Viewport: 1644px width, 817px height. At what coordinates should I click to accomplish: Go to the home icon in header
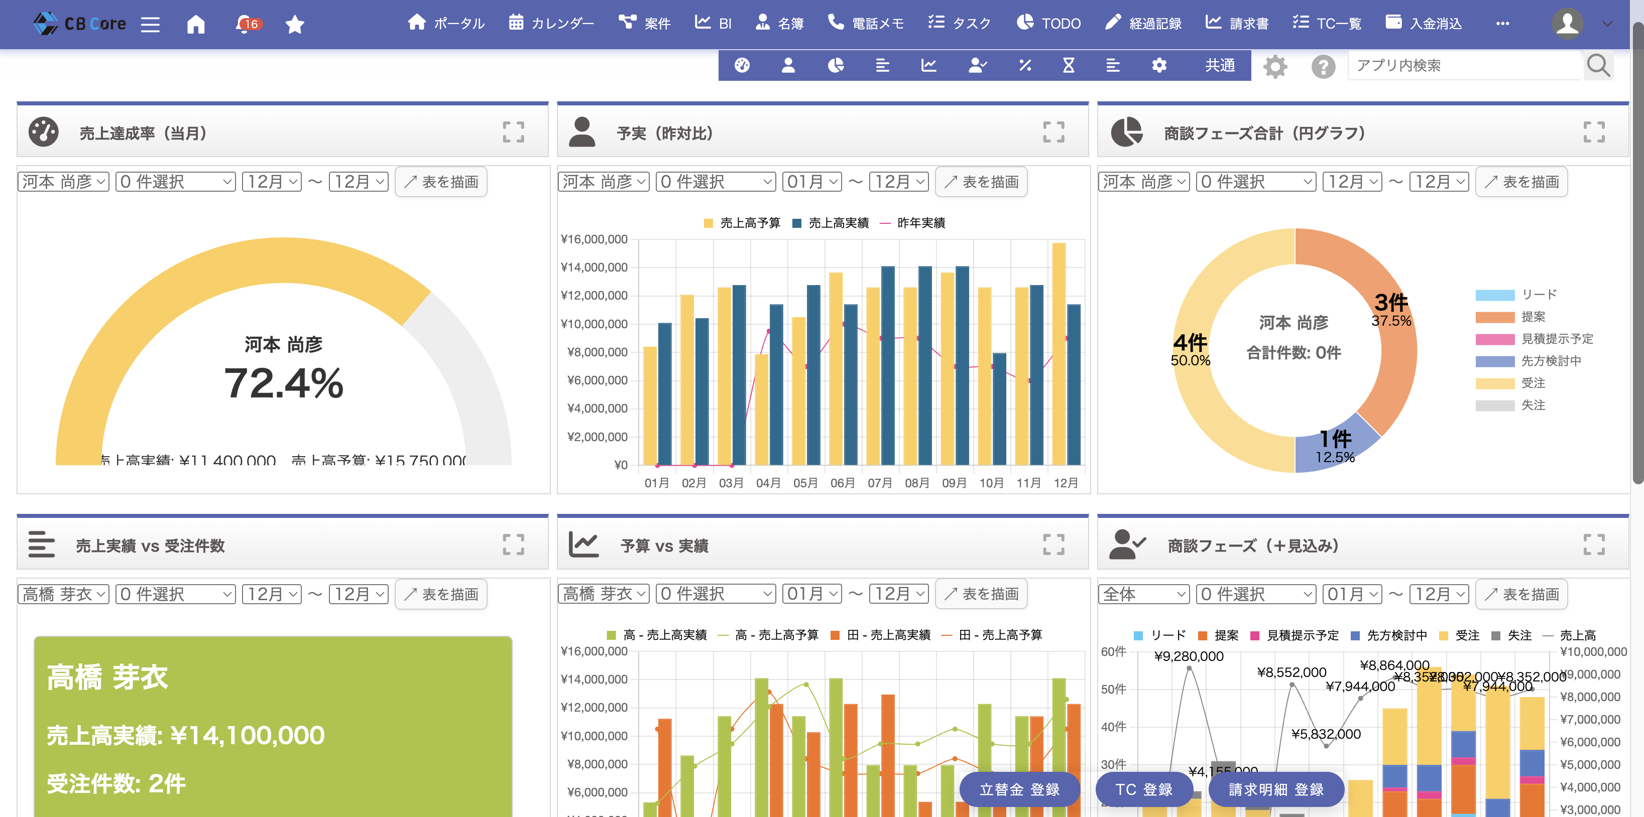pyautogui.click(x=196, y=24)
